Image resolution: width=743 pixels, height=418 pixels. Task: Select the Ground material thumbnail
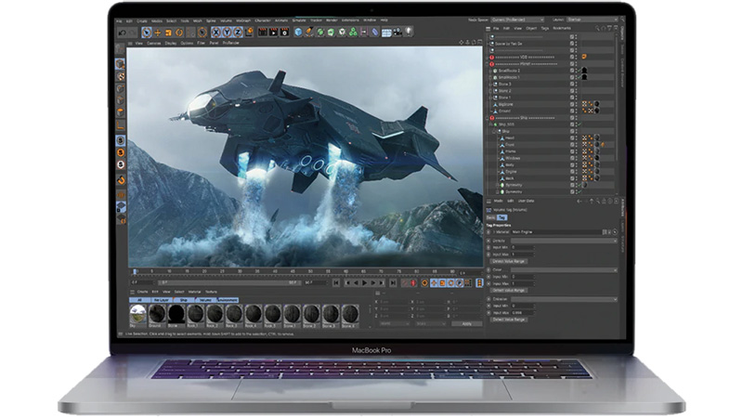pyautogui.click(x=157, y=314)
